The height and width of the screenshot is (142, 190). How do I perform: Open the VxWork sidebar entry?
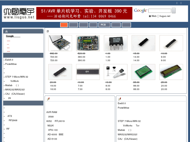(x=15, y=81)
